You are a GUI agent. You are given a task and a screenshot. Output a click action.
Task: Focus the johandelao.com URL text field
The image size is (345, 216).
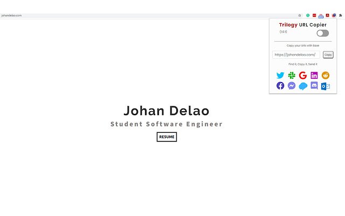tap(296, 55)
